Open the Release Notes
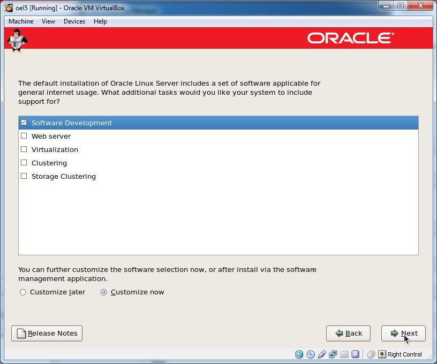 click(47, 333)
